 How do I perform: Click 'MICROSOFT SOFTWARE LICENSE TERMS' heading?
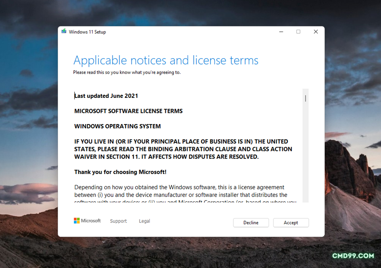click(x=128, y=111)
